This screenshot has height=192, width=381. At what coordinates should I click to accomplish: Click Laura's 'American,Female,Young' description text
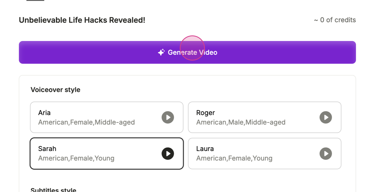click(x=234, y=158)
